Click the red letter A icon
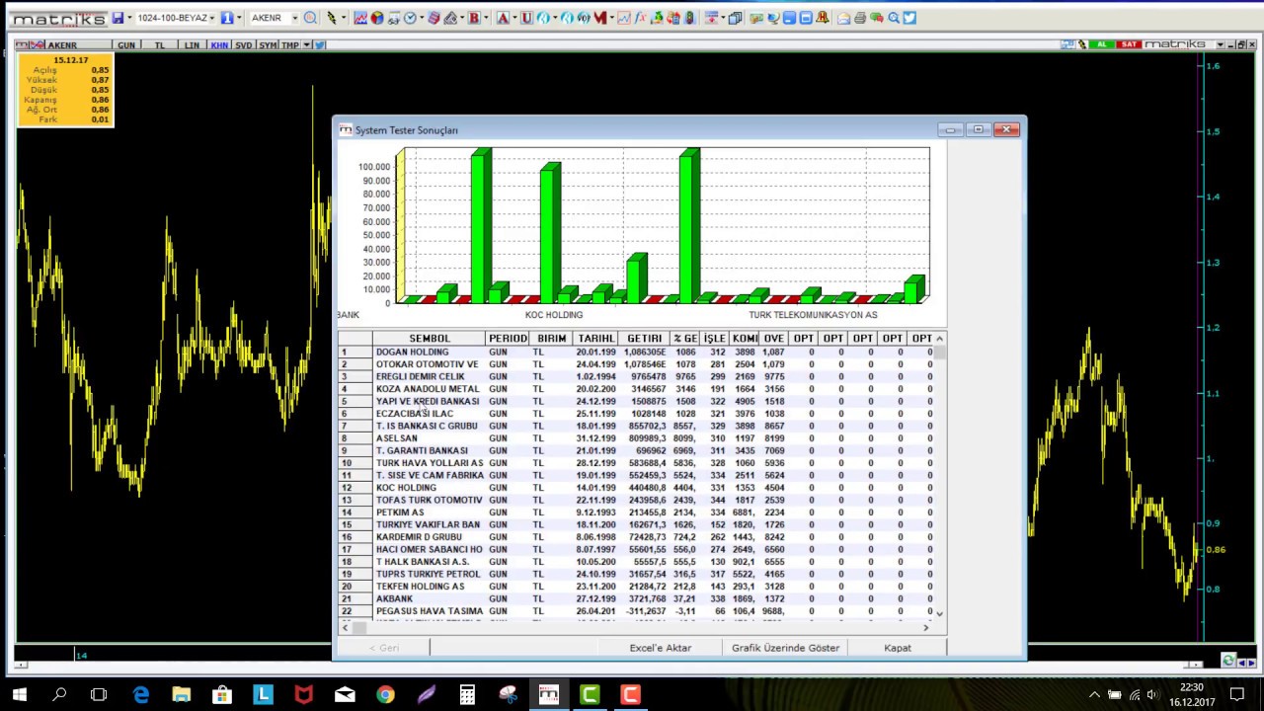 503,18
